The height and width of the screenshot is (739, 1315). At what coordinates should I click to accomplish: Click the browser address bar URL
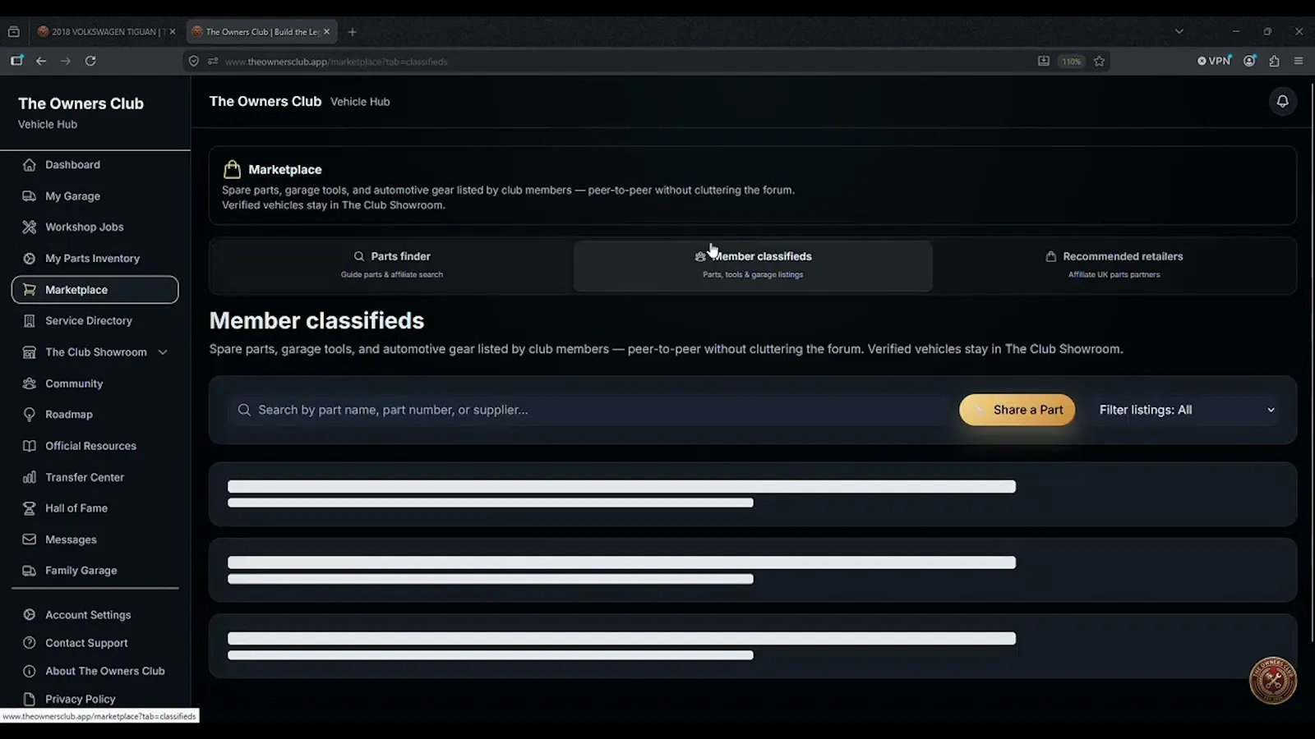(x=336, y=62)
